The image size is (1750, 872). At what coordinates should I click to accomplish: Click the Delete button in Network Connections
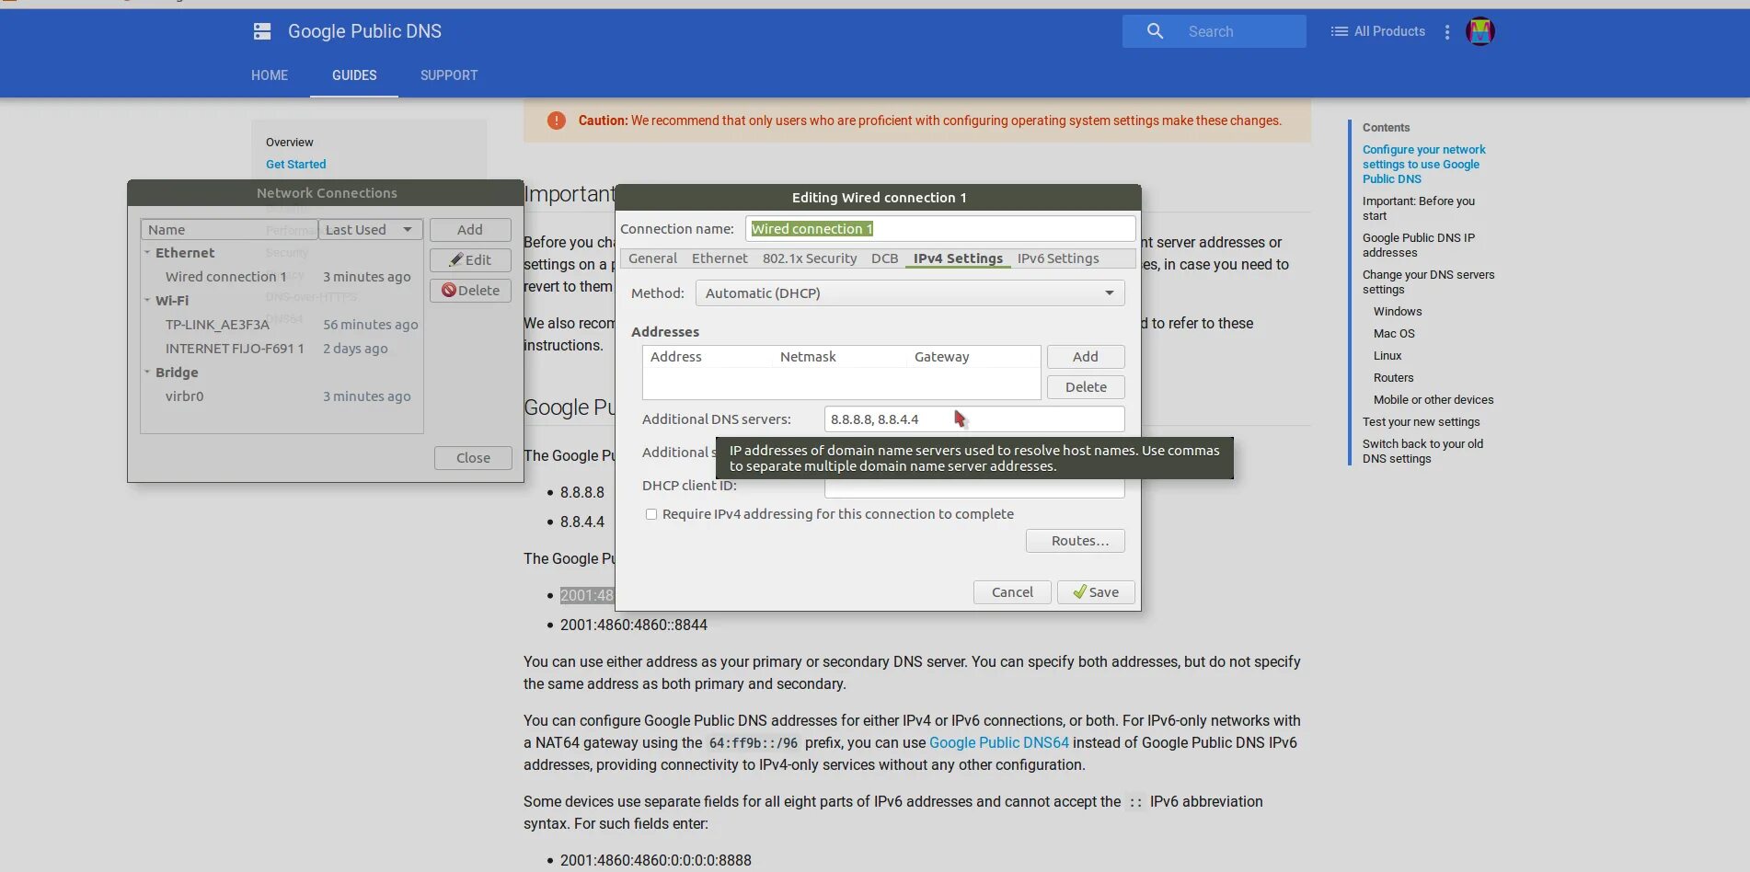click(470, 291)
